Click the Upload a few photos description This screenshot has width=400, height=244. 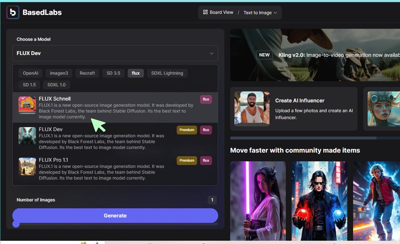314,114
